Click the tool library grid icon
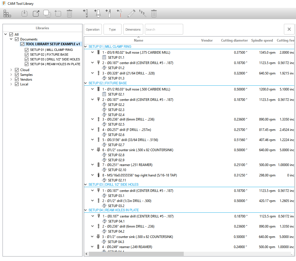 coord(7,13)
